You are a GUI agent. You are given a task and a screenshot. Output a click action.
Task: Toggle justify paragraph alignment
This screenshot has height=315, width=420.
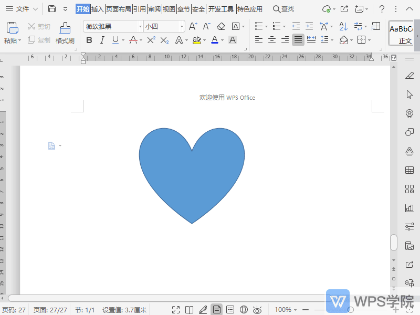pos(298,40)
